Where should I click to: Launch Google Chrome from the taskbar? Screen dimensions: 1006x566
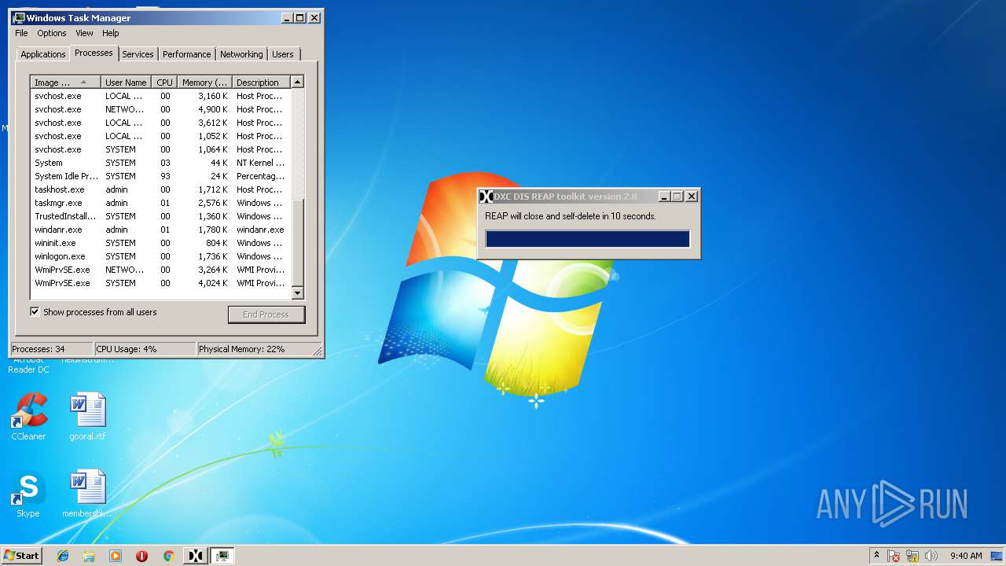click(x=168, y=556)
